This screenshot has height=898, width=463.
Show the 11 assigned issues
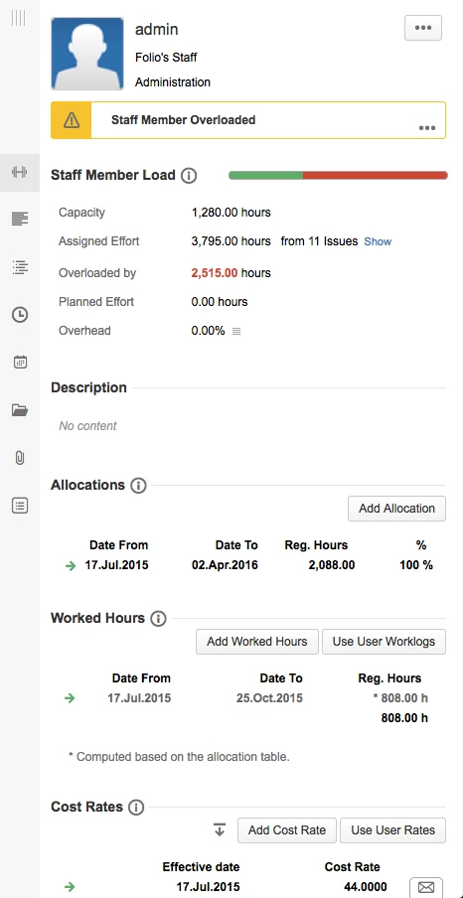click(378, 241)
